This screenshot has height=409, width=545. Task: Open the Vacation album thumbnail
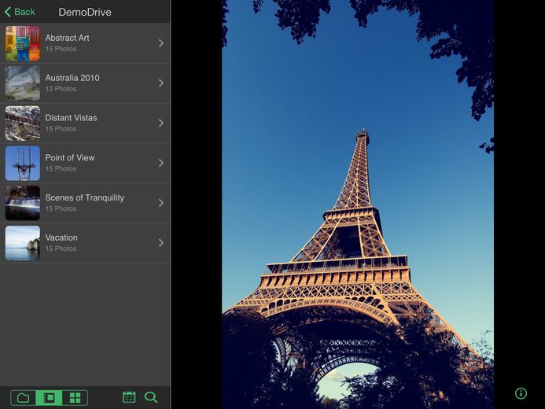[x=23, y=243]
